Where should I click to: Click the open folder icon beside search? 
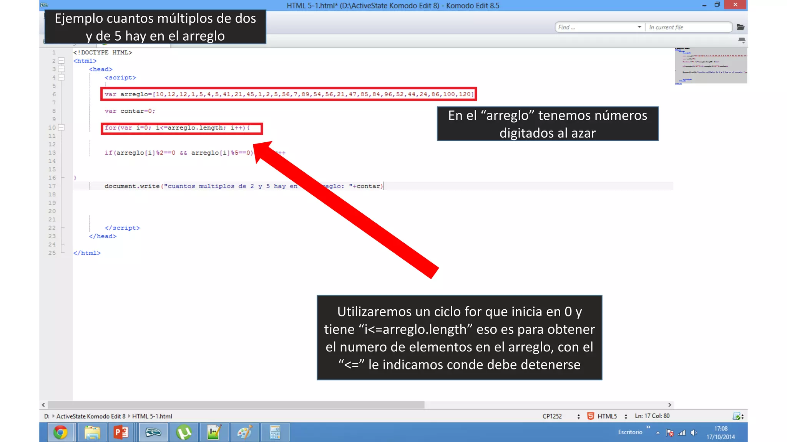[x=741, y=27]
